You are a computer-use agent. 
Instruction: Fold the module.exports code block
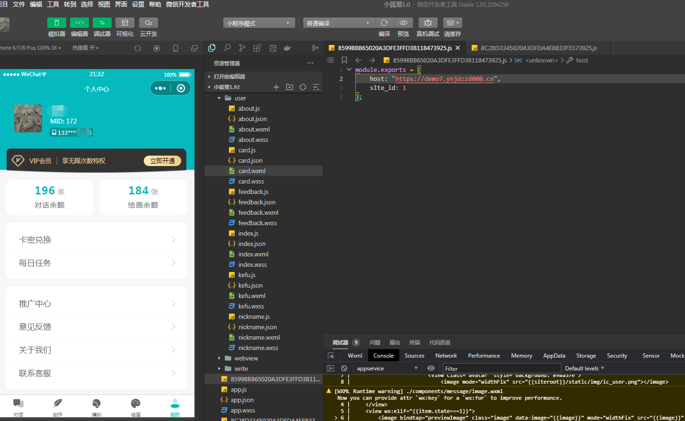(x=349, y=70)
